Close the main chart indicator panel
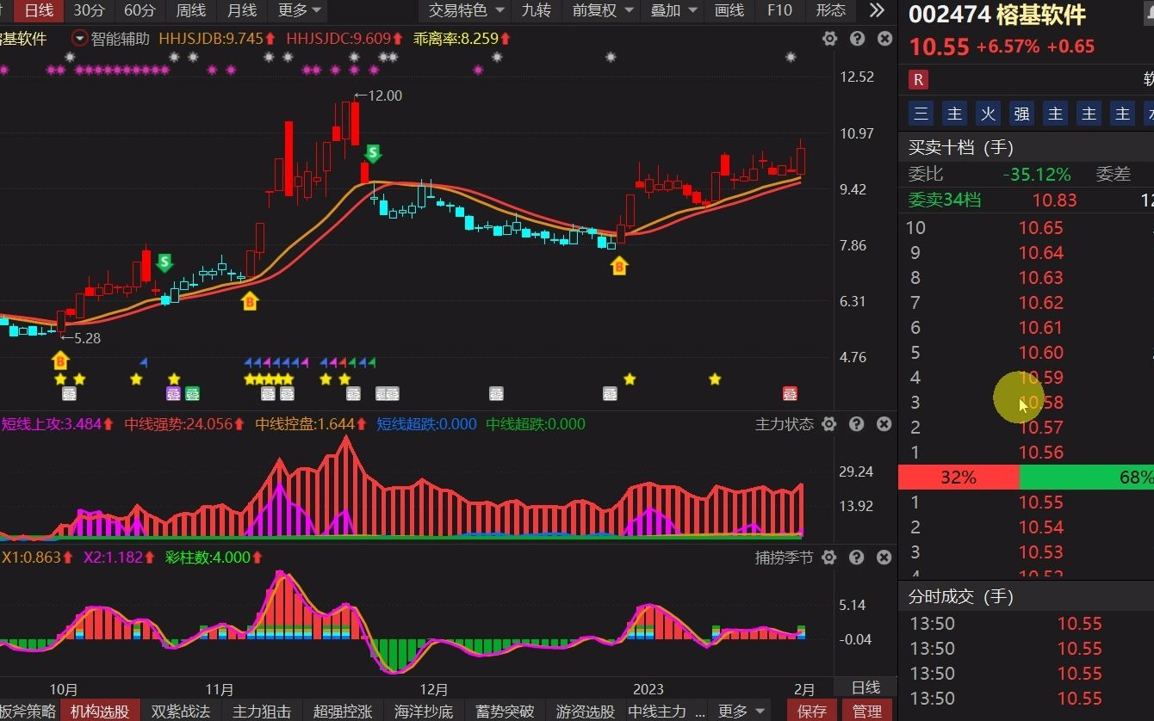This screenshot has height=721, width=1154. tap(884, 39)
